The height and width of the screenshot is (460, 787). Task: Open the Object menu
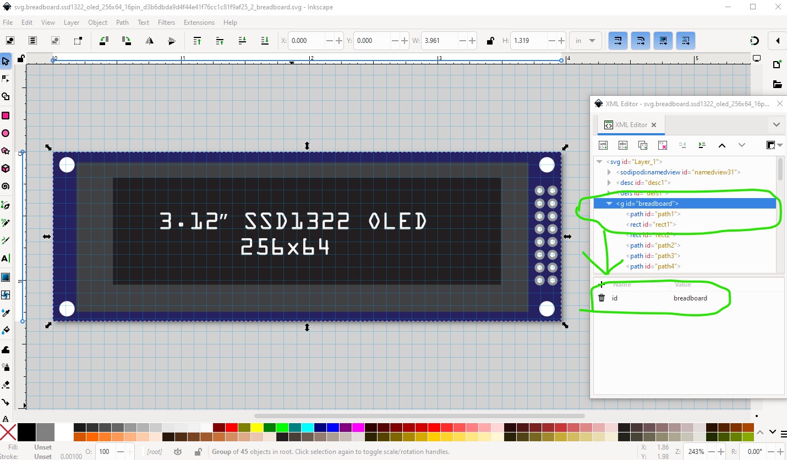pyautogui.click(x=97, y=23)
